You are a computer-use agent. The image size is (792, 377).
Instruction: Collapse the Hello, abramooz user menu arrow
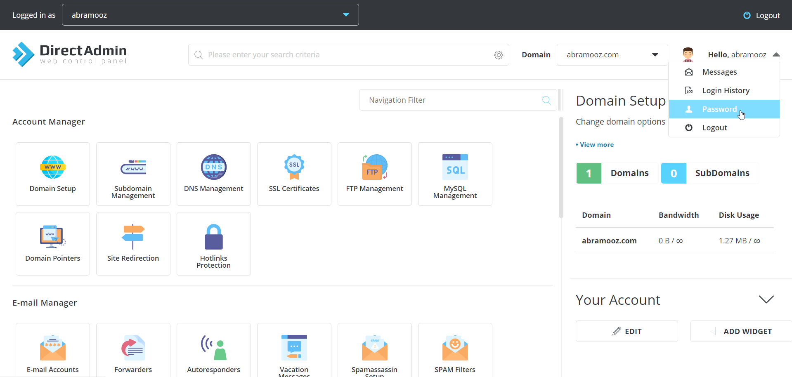pyautogui.click(x=776, y=54)
